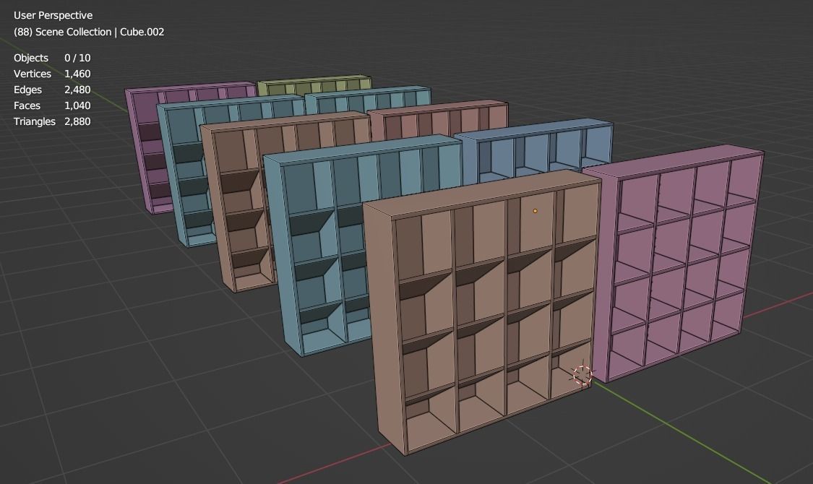Click the "Edges" statistics label

(x=27, y=90)
